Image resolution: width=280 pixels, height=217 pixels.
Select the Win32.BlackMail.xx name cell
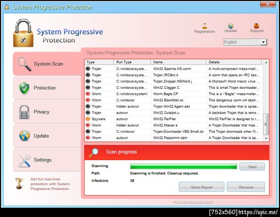point(168,100)
